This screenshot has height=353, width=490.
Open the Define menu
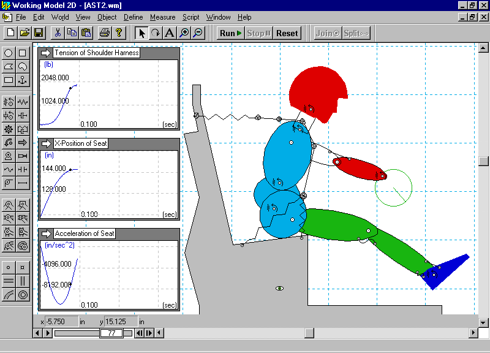[x=134, y=17]
